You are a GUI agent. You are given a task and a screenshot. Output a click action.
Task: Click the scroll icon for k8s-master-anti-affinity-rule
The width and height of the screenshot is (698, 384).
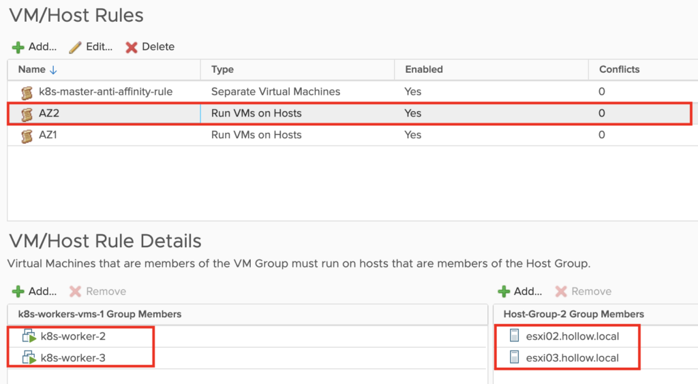tap(27, 92)
